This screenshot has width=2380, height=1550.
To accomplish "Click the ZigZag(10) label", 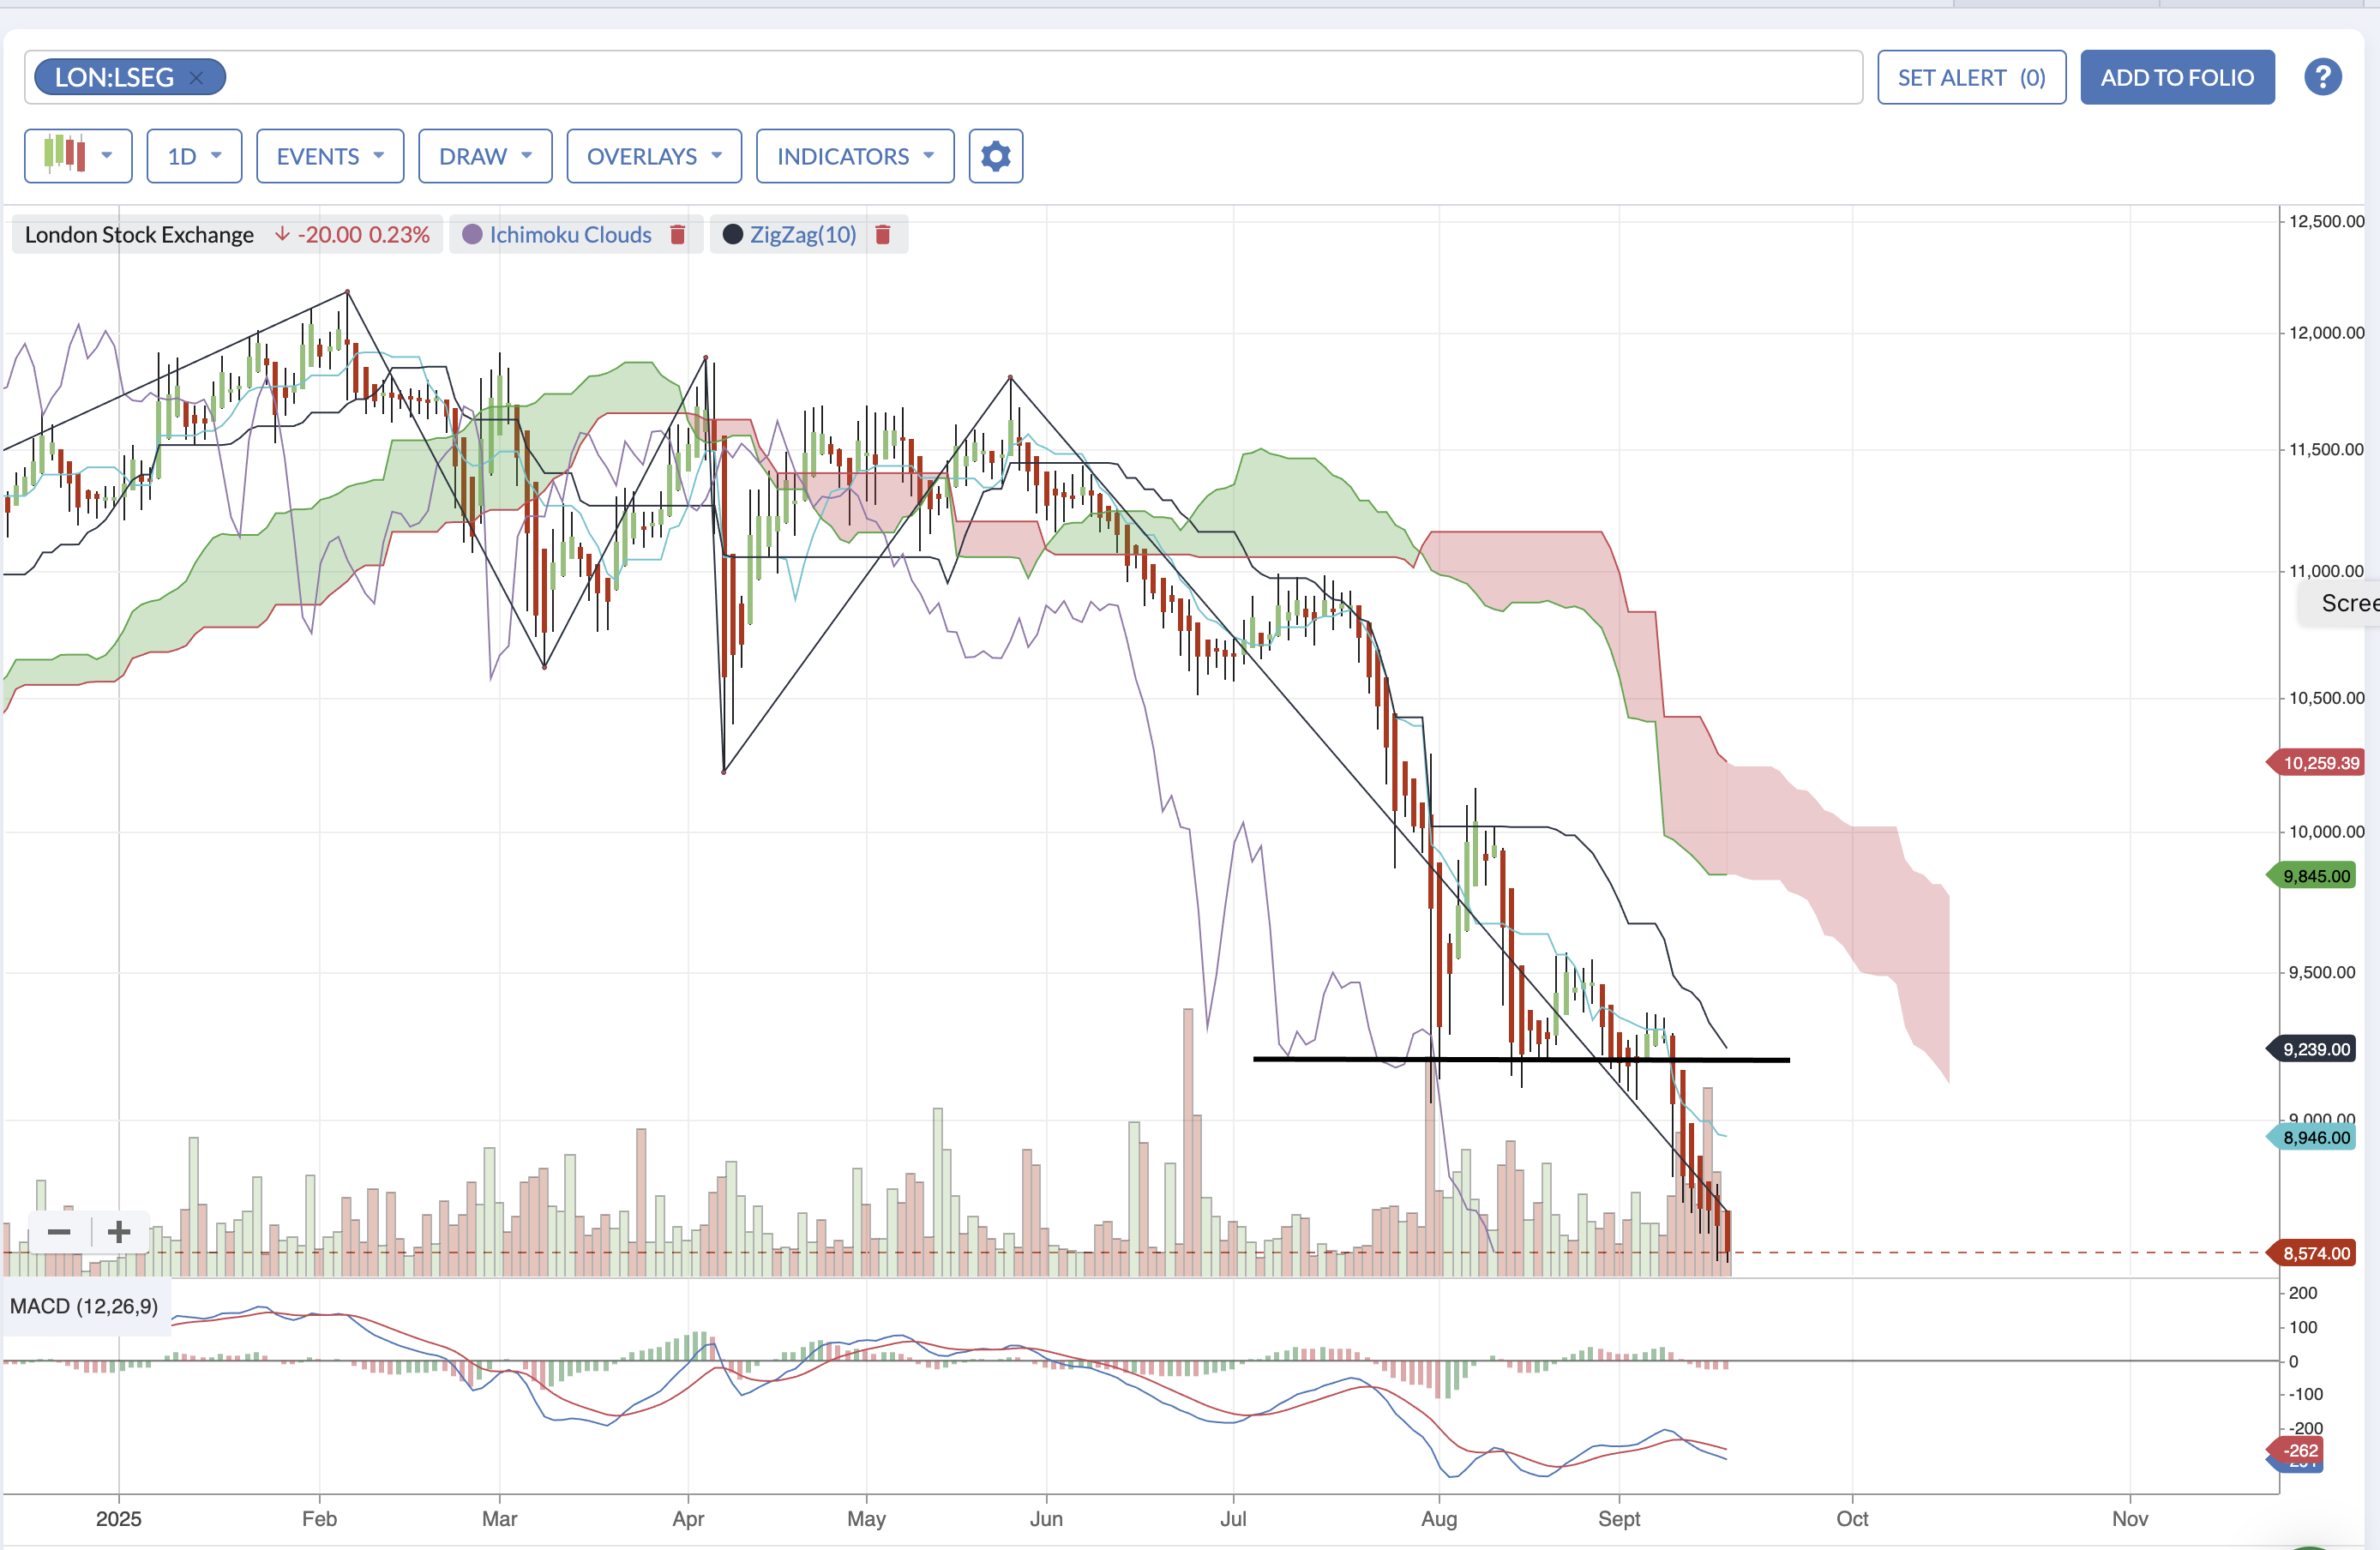I will tap(803, 235).
